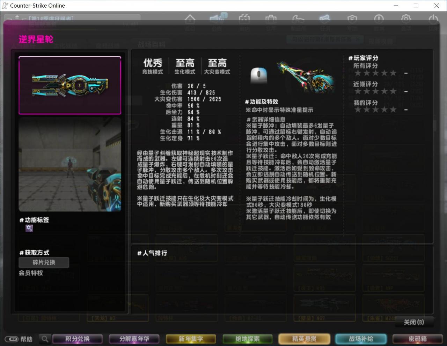The height and width of the screenshot is (346, 447).
Task: Click the clan shield icon
Action: click(352, 19)
